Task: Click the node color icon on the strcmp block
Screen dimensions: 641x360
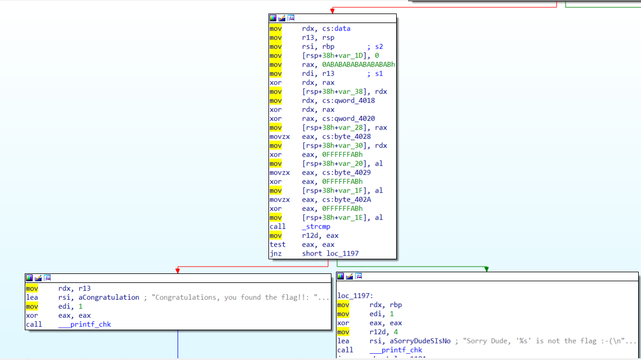Action: (x=273, y=18)
